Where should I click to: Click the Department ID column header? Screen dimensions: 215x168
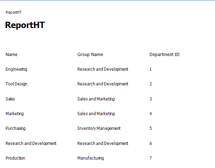(164, 55)
